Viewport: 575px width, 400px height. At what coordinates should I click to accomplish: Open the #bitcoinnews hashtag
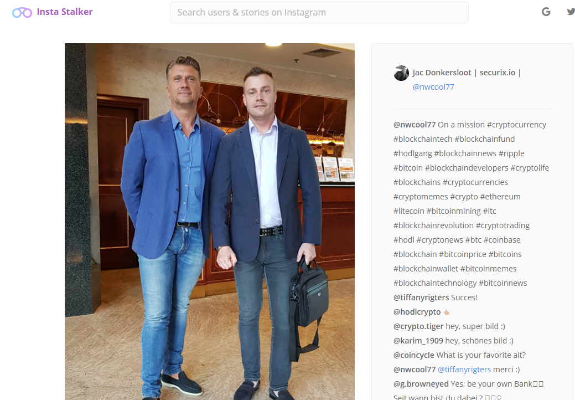(503, 283)
